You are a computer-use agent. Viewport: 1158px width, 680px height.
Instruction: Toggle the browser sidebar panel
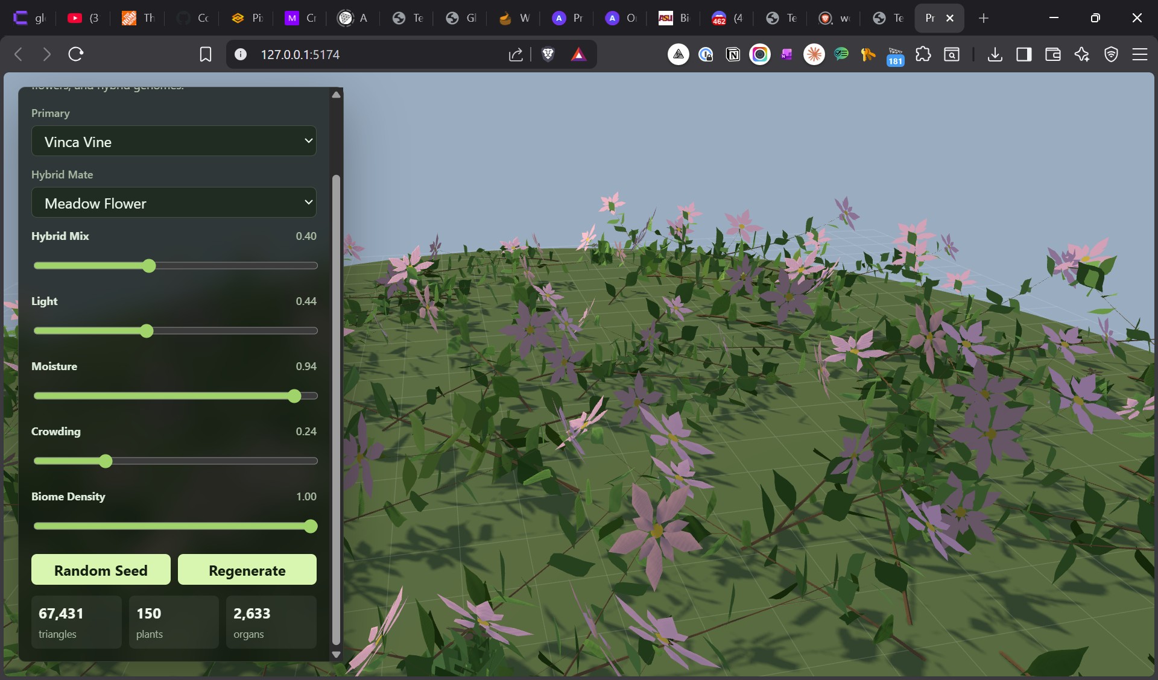(x=1024, y=54)
